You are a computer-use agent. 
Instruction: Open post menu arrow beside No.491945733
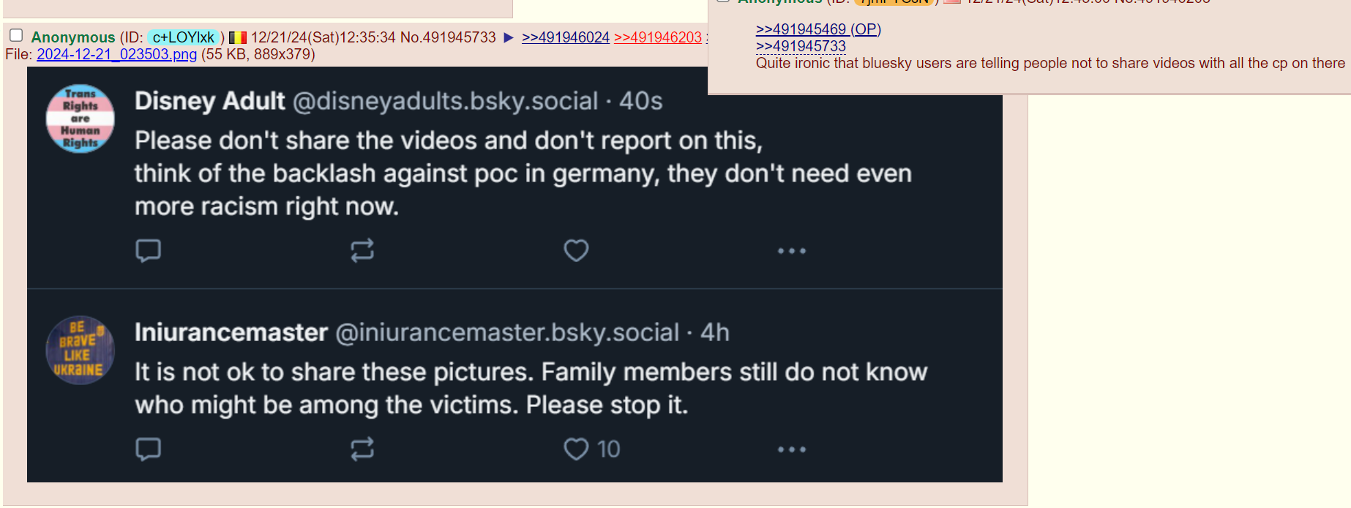tap(509, 37)
